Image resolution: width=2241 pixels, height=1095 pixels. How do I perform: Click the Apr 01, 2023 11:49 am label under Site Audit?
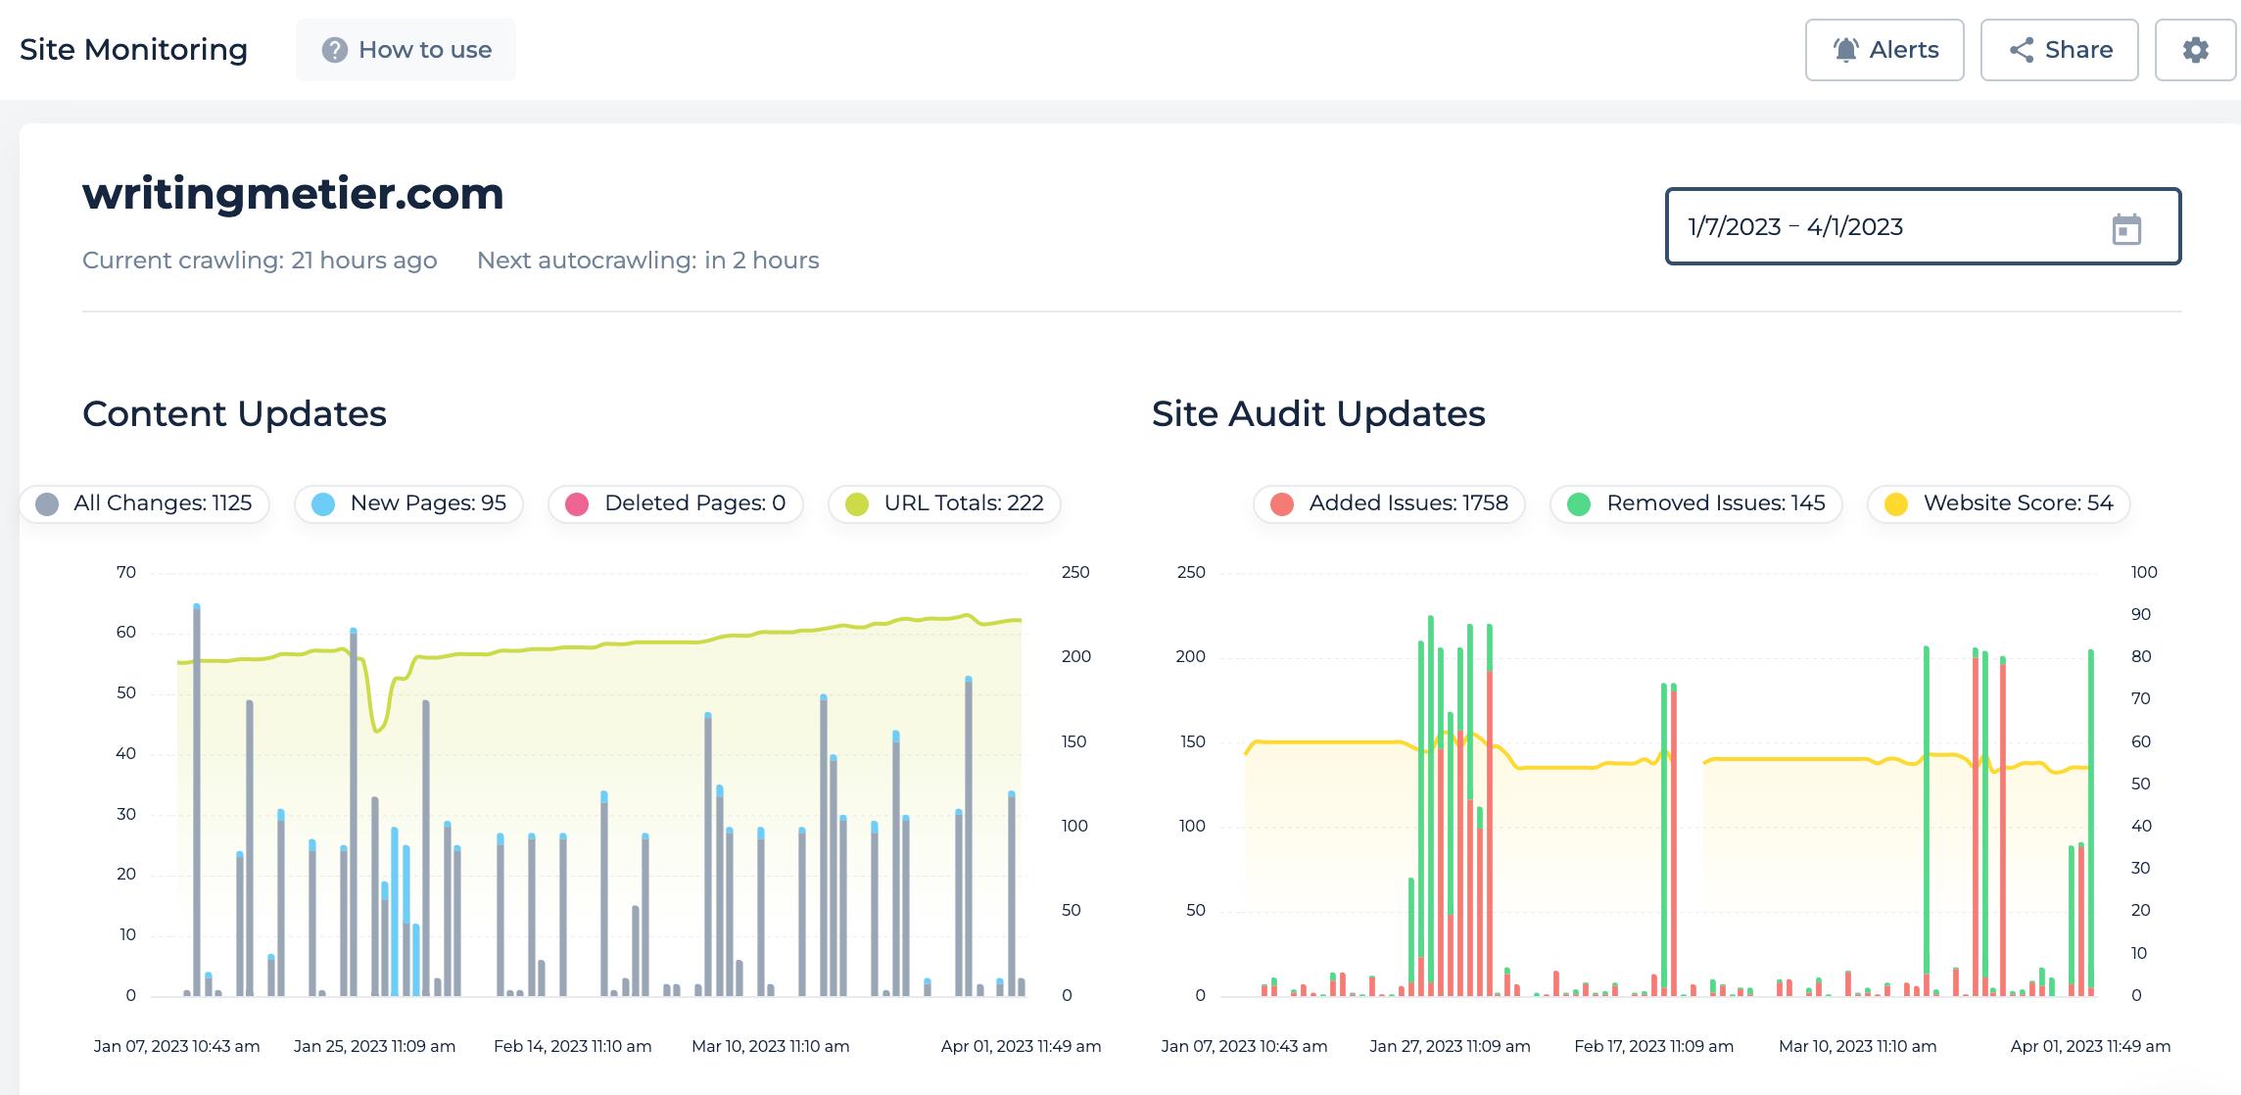click(2090, 1046)
